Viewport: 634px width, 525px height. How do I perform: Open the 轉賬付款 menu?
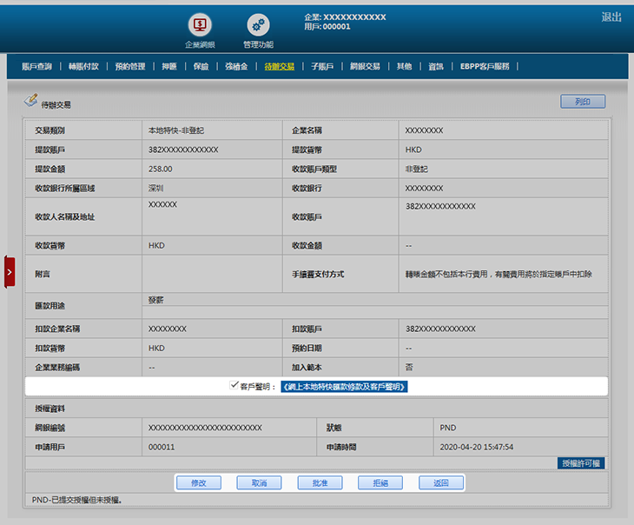point(84,66)
